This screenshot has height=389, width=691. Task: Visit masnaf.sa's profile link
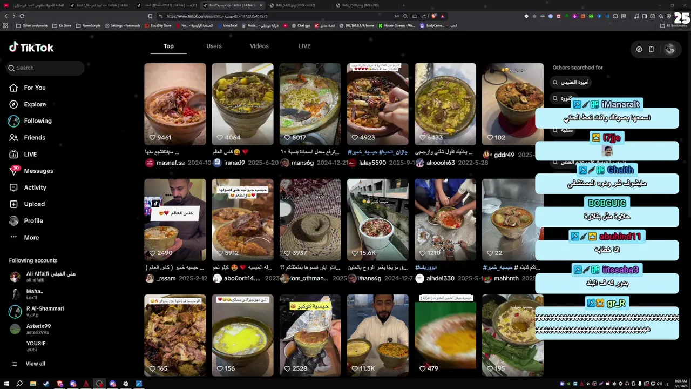[170, 163]
